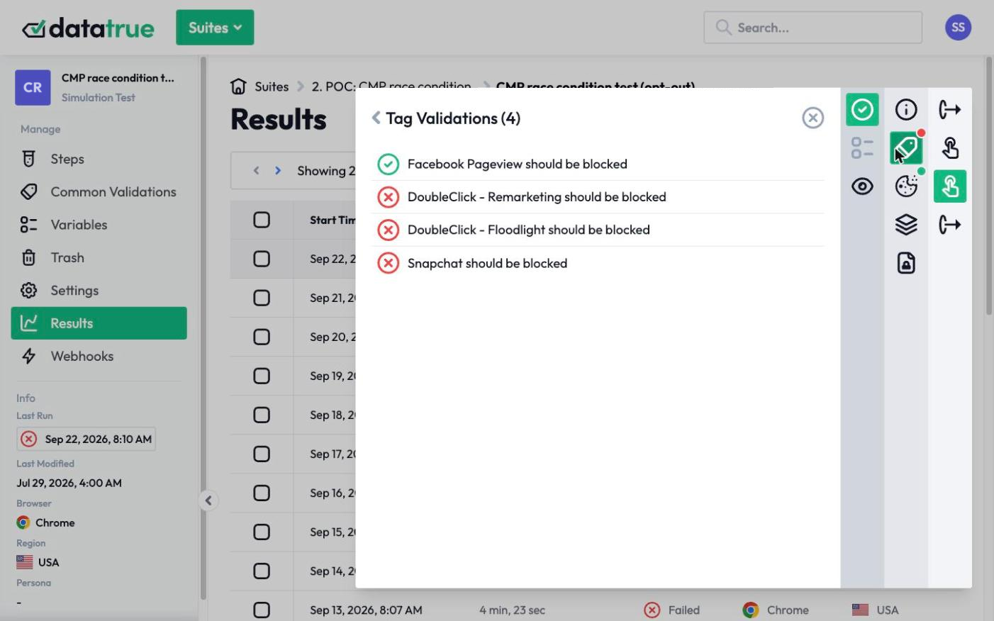This screenshot has height=621, width=994.
Task: Click the datatrue logo
Action: coord(88,28)
